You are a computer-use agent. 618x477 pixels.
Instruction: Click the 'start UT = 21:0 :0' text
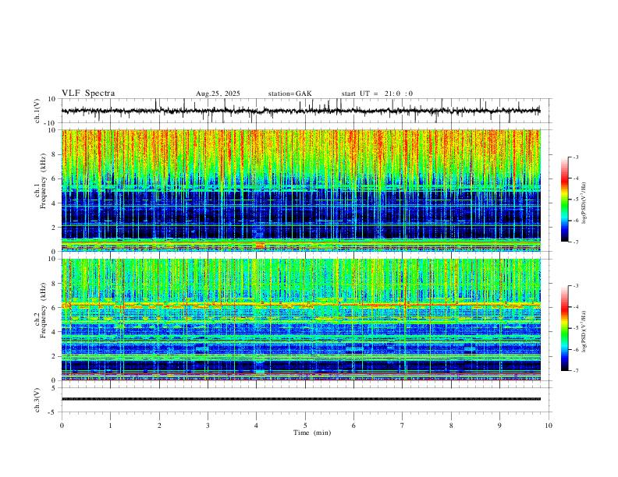tap(377, 94)
